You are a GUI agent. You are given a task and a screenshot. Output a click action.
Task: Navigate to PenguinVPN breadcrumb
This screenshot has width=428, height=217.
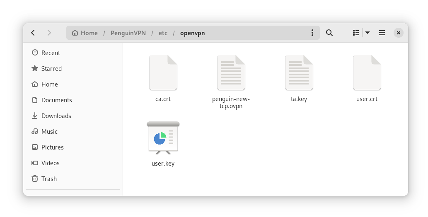[128, 33]
